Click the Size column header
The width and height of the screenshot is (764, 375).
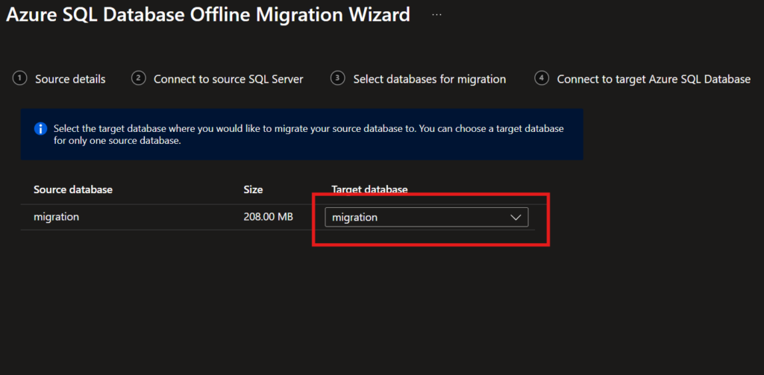click(253, 189)
